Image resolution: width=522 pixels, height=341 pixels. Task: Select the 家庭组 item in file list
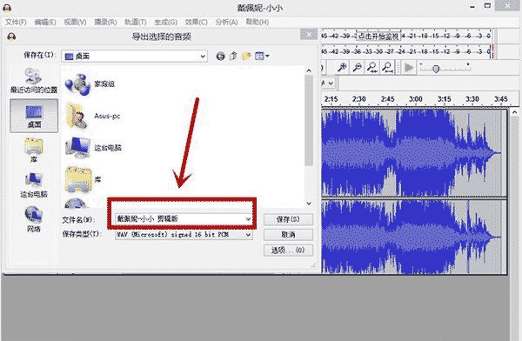(x=90, y=84)
